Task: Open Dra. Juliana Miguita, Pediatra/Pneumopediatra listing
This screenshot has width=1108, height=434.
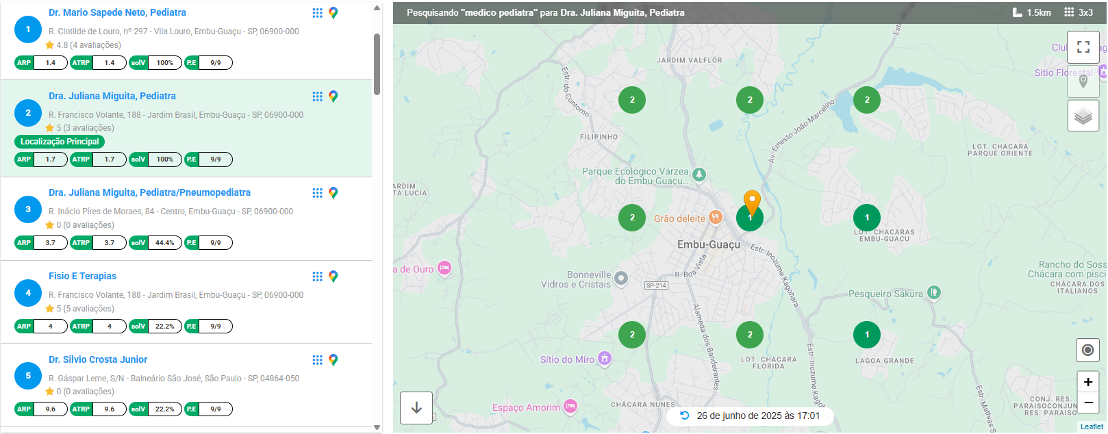Action: point(149,193)
